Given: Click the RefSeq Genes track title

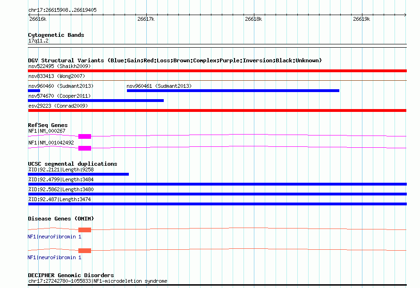Looking at the screenshot, I should tap(48, 125).
